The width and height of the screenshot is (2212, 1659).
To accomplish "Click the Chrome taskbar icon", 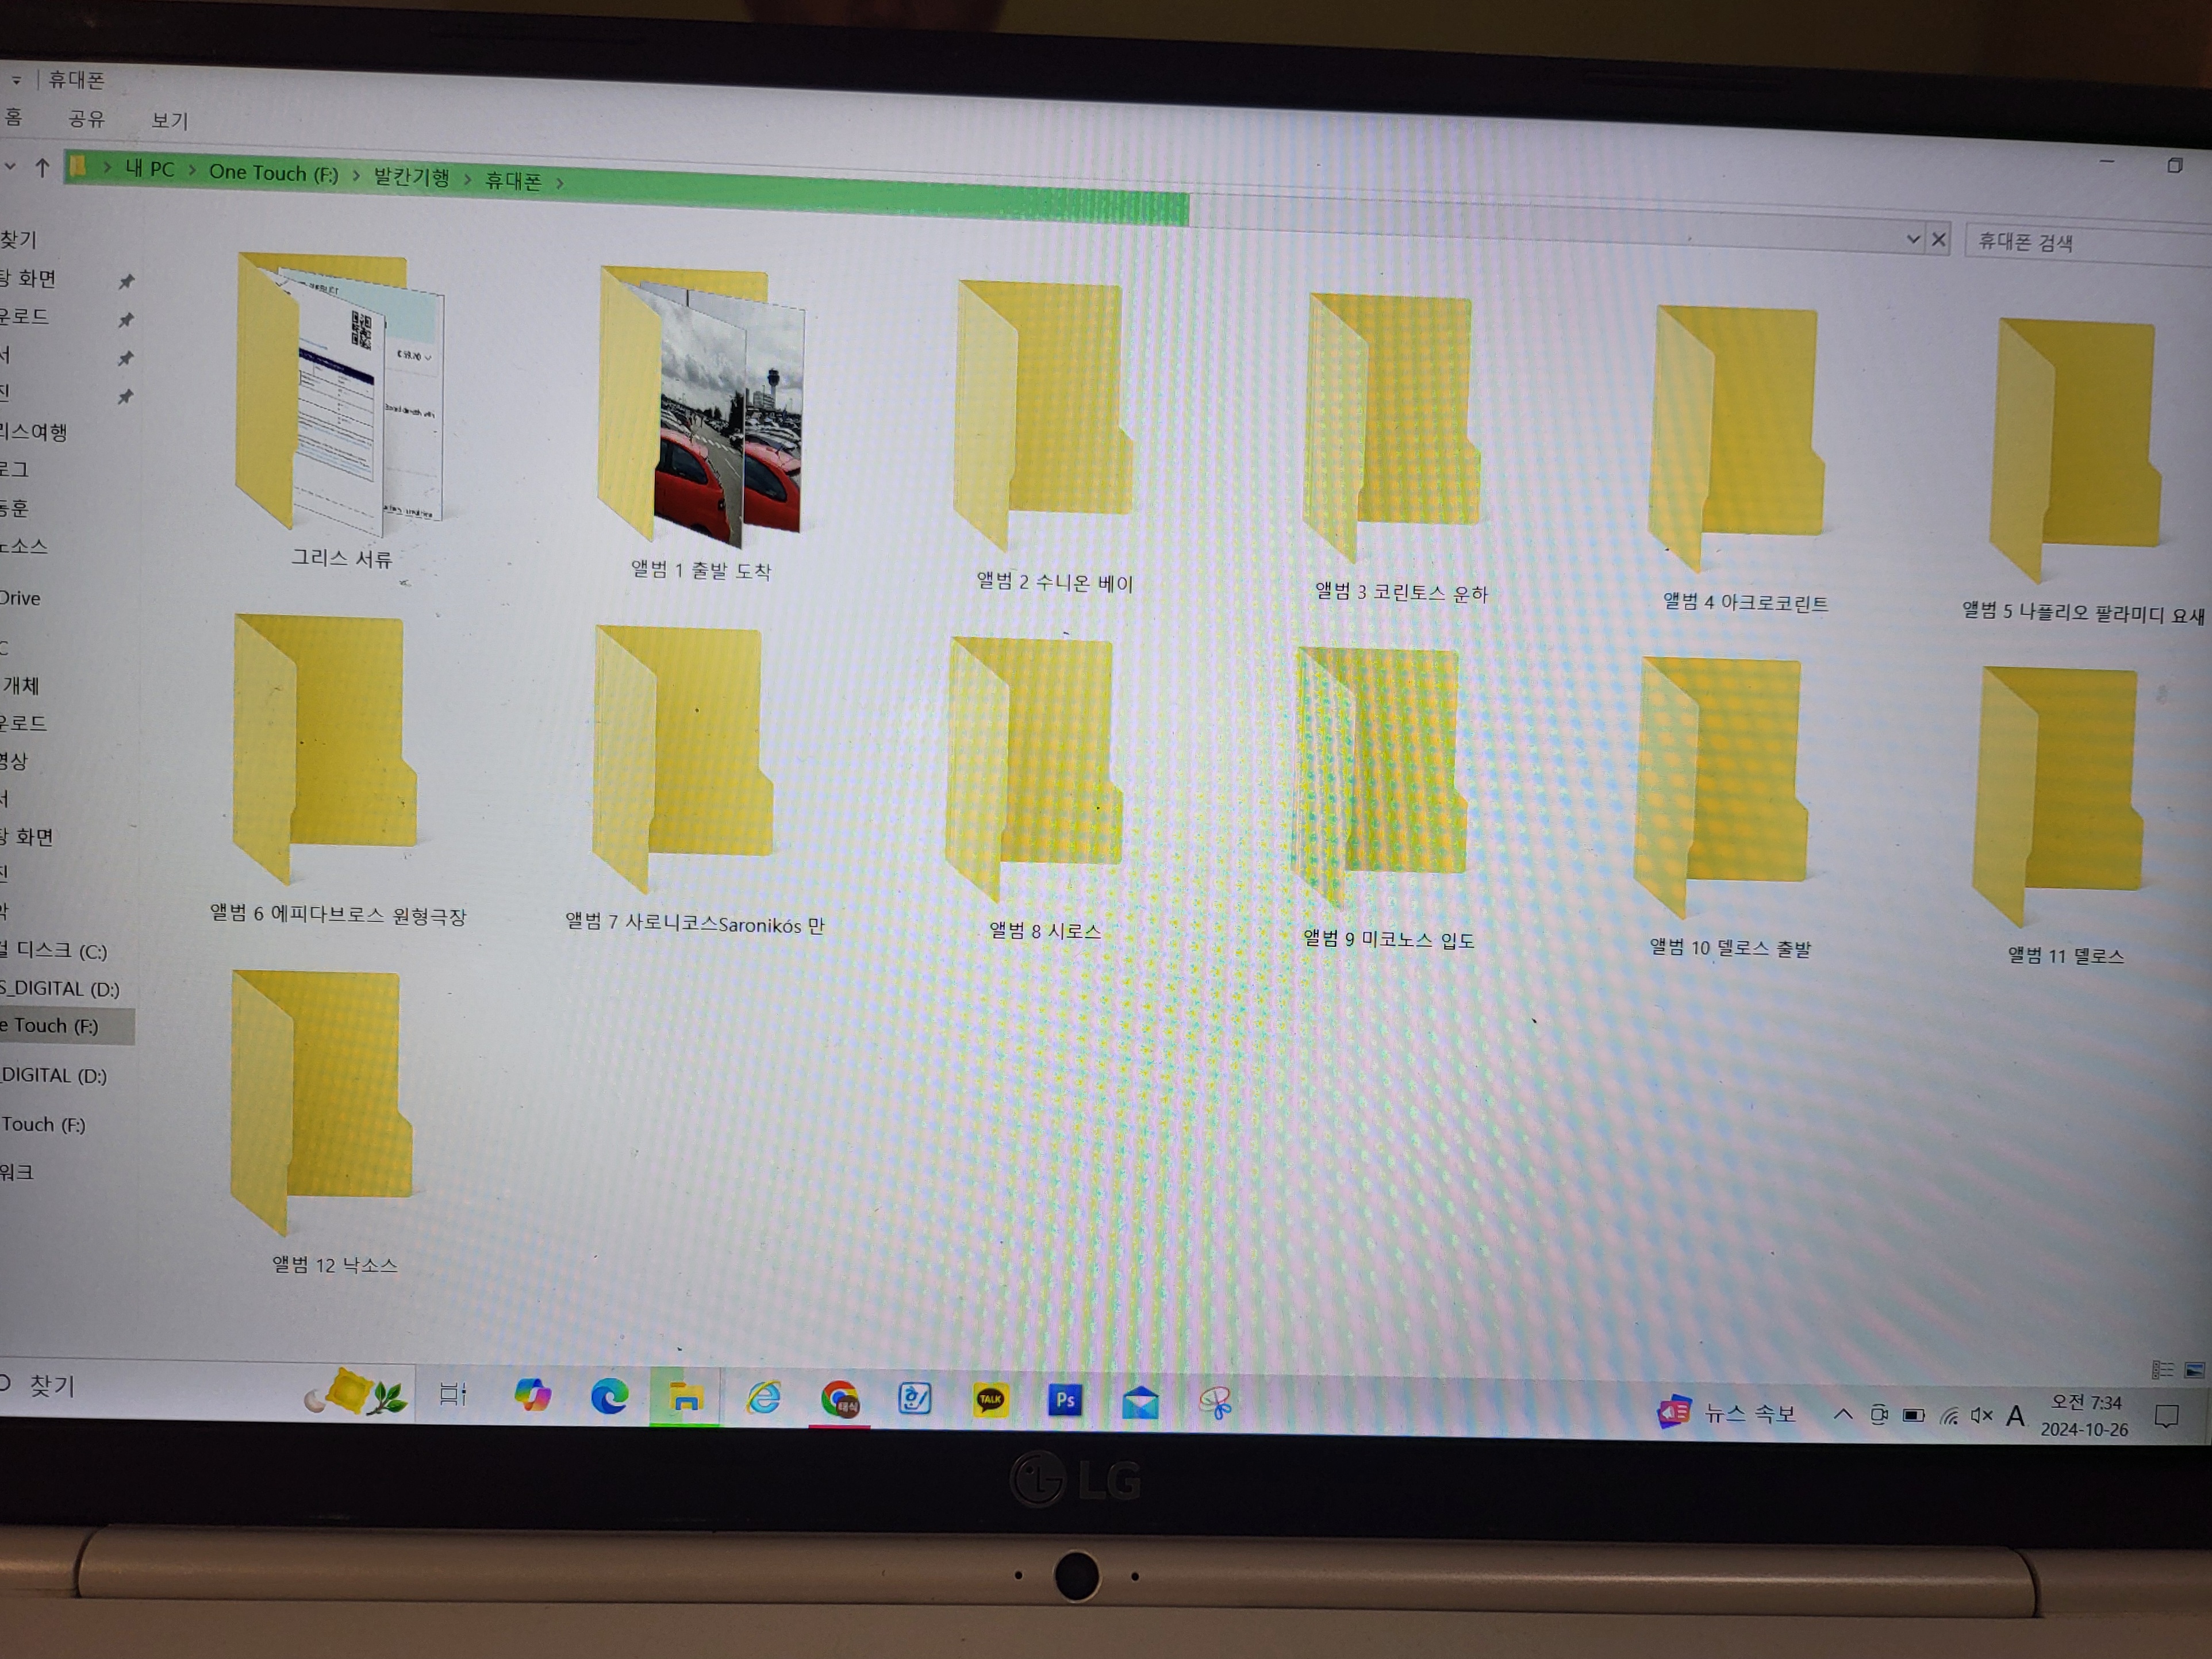I will point(839,1398).
